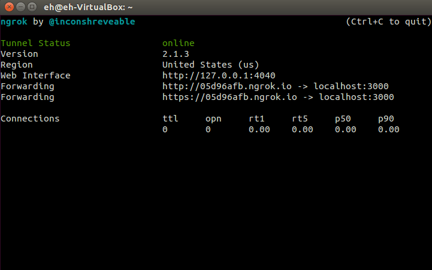Viewport: 432px width, 270px height.
Task: Click the 0.00 value under rt1
Action: click(259, 129)
